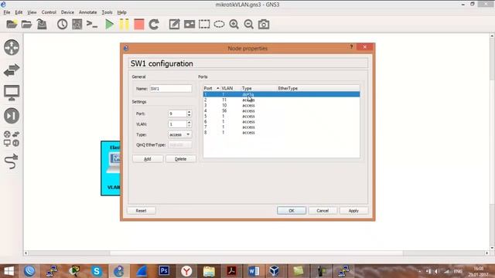The image size is (495, 278).
Task: Select port 2 row with VLAN 11
Action: tap(282, 100)
